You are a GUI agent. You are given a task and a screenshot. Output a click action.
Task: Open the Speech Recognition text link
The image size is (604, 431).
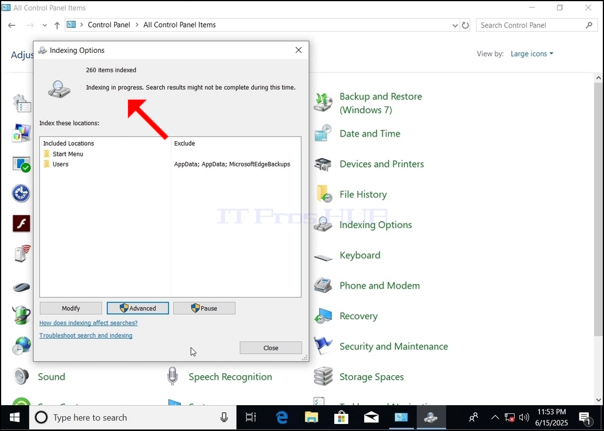pyautogui.click(x=230, y=377)
